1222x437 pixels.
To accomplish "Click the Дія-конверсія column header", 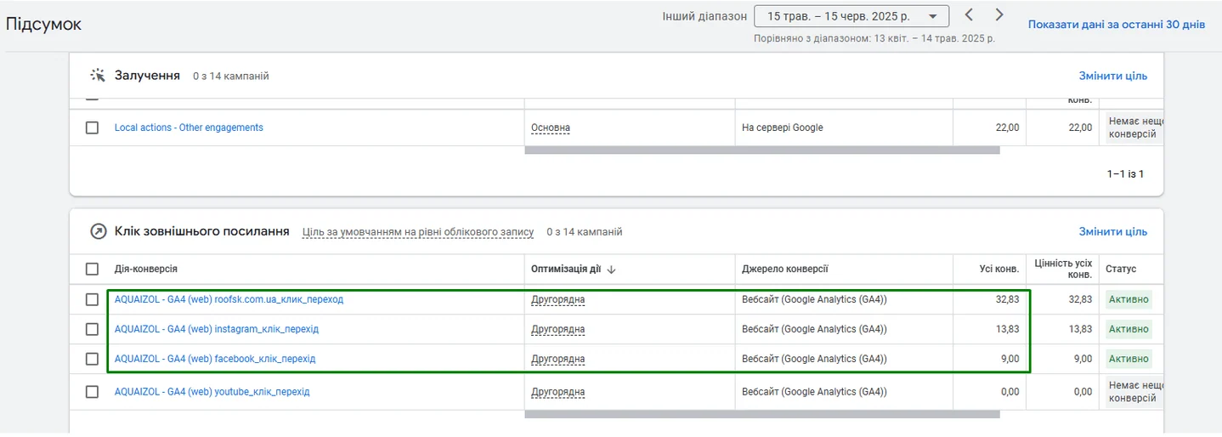I will (145, 270).
